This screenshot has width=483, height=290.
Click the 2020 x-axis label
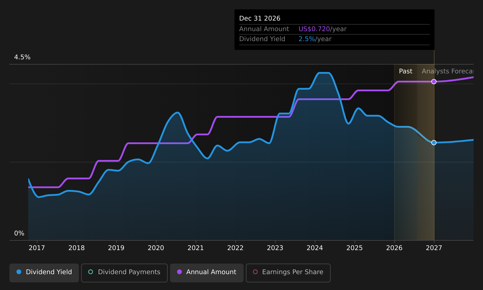[x=156, y=248]
